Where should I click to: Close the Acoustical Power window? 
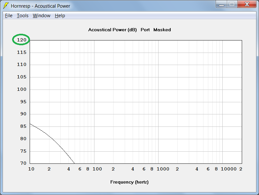click(247, 4)
